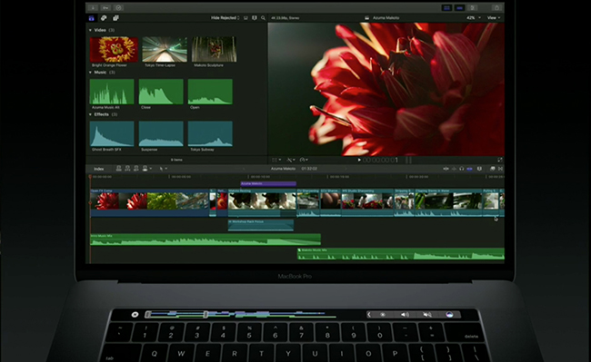Click the Azuma Makoto timeline project name
Screen dimensions: 591x362
283,169
